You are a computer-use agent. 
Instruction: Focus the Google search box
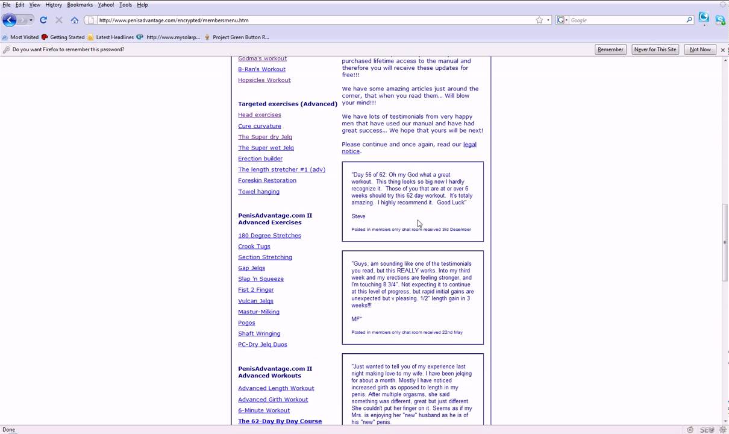pyautogui.click(x=627, y=20)
